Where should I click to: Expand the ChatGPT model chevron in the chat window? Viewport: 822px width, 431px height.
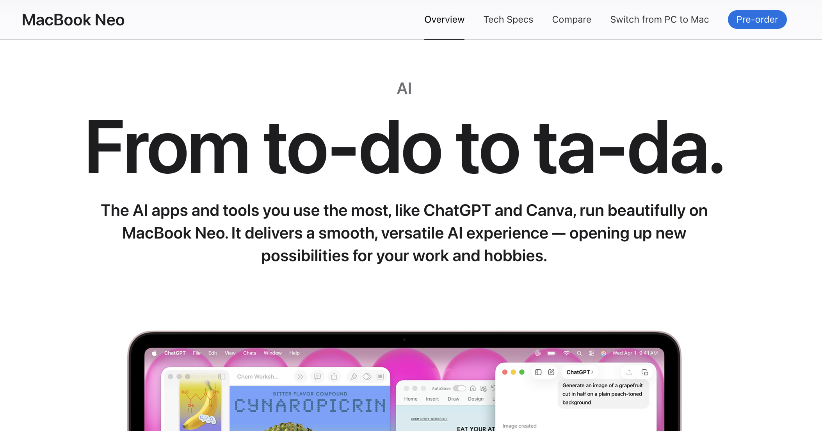click(592, 372)
